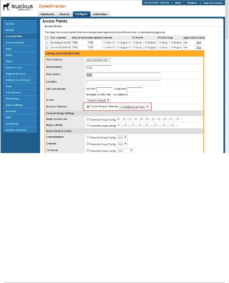
Task: Click the Device Name column header
Action: tap(79, 38)
